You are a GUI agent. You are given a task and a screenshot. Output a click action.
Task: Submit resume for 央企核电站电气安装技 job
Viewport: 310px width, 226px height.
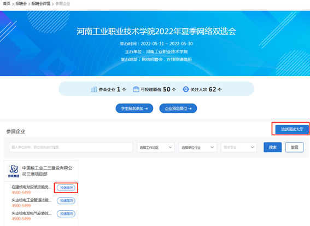coord(66,214)
